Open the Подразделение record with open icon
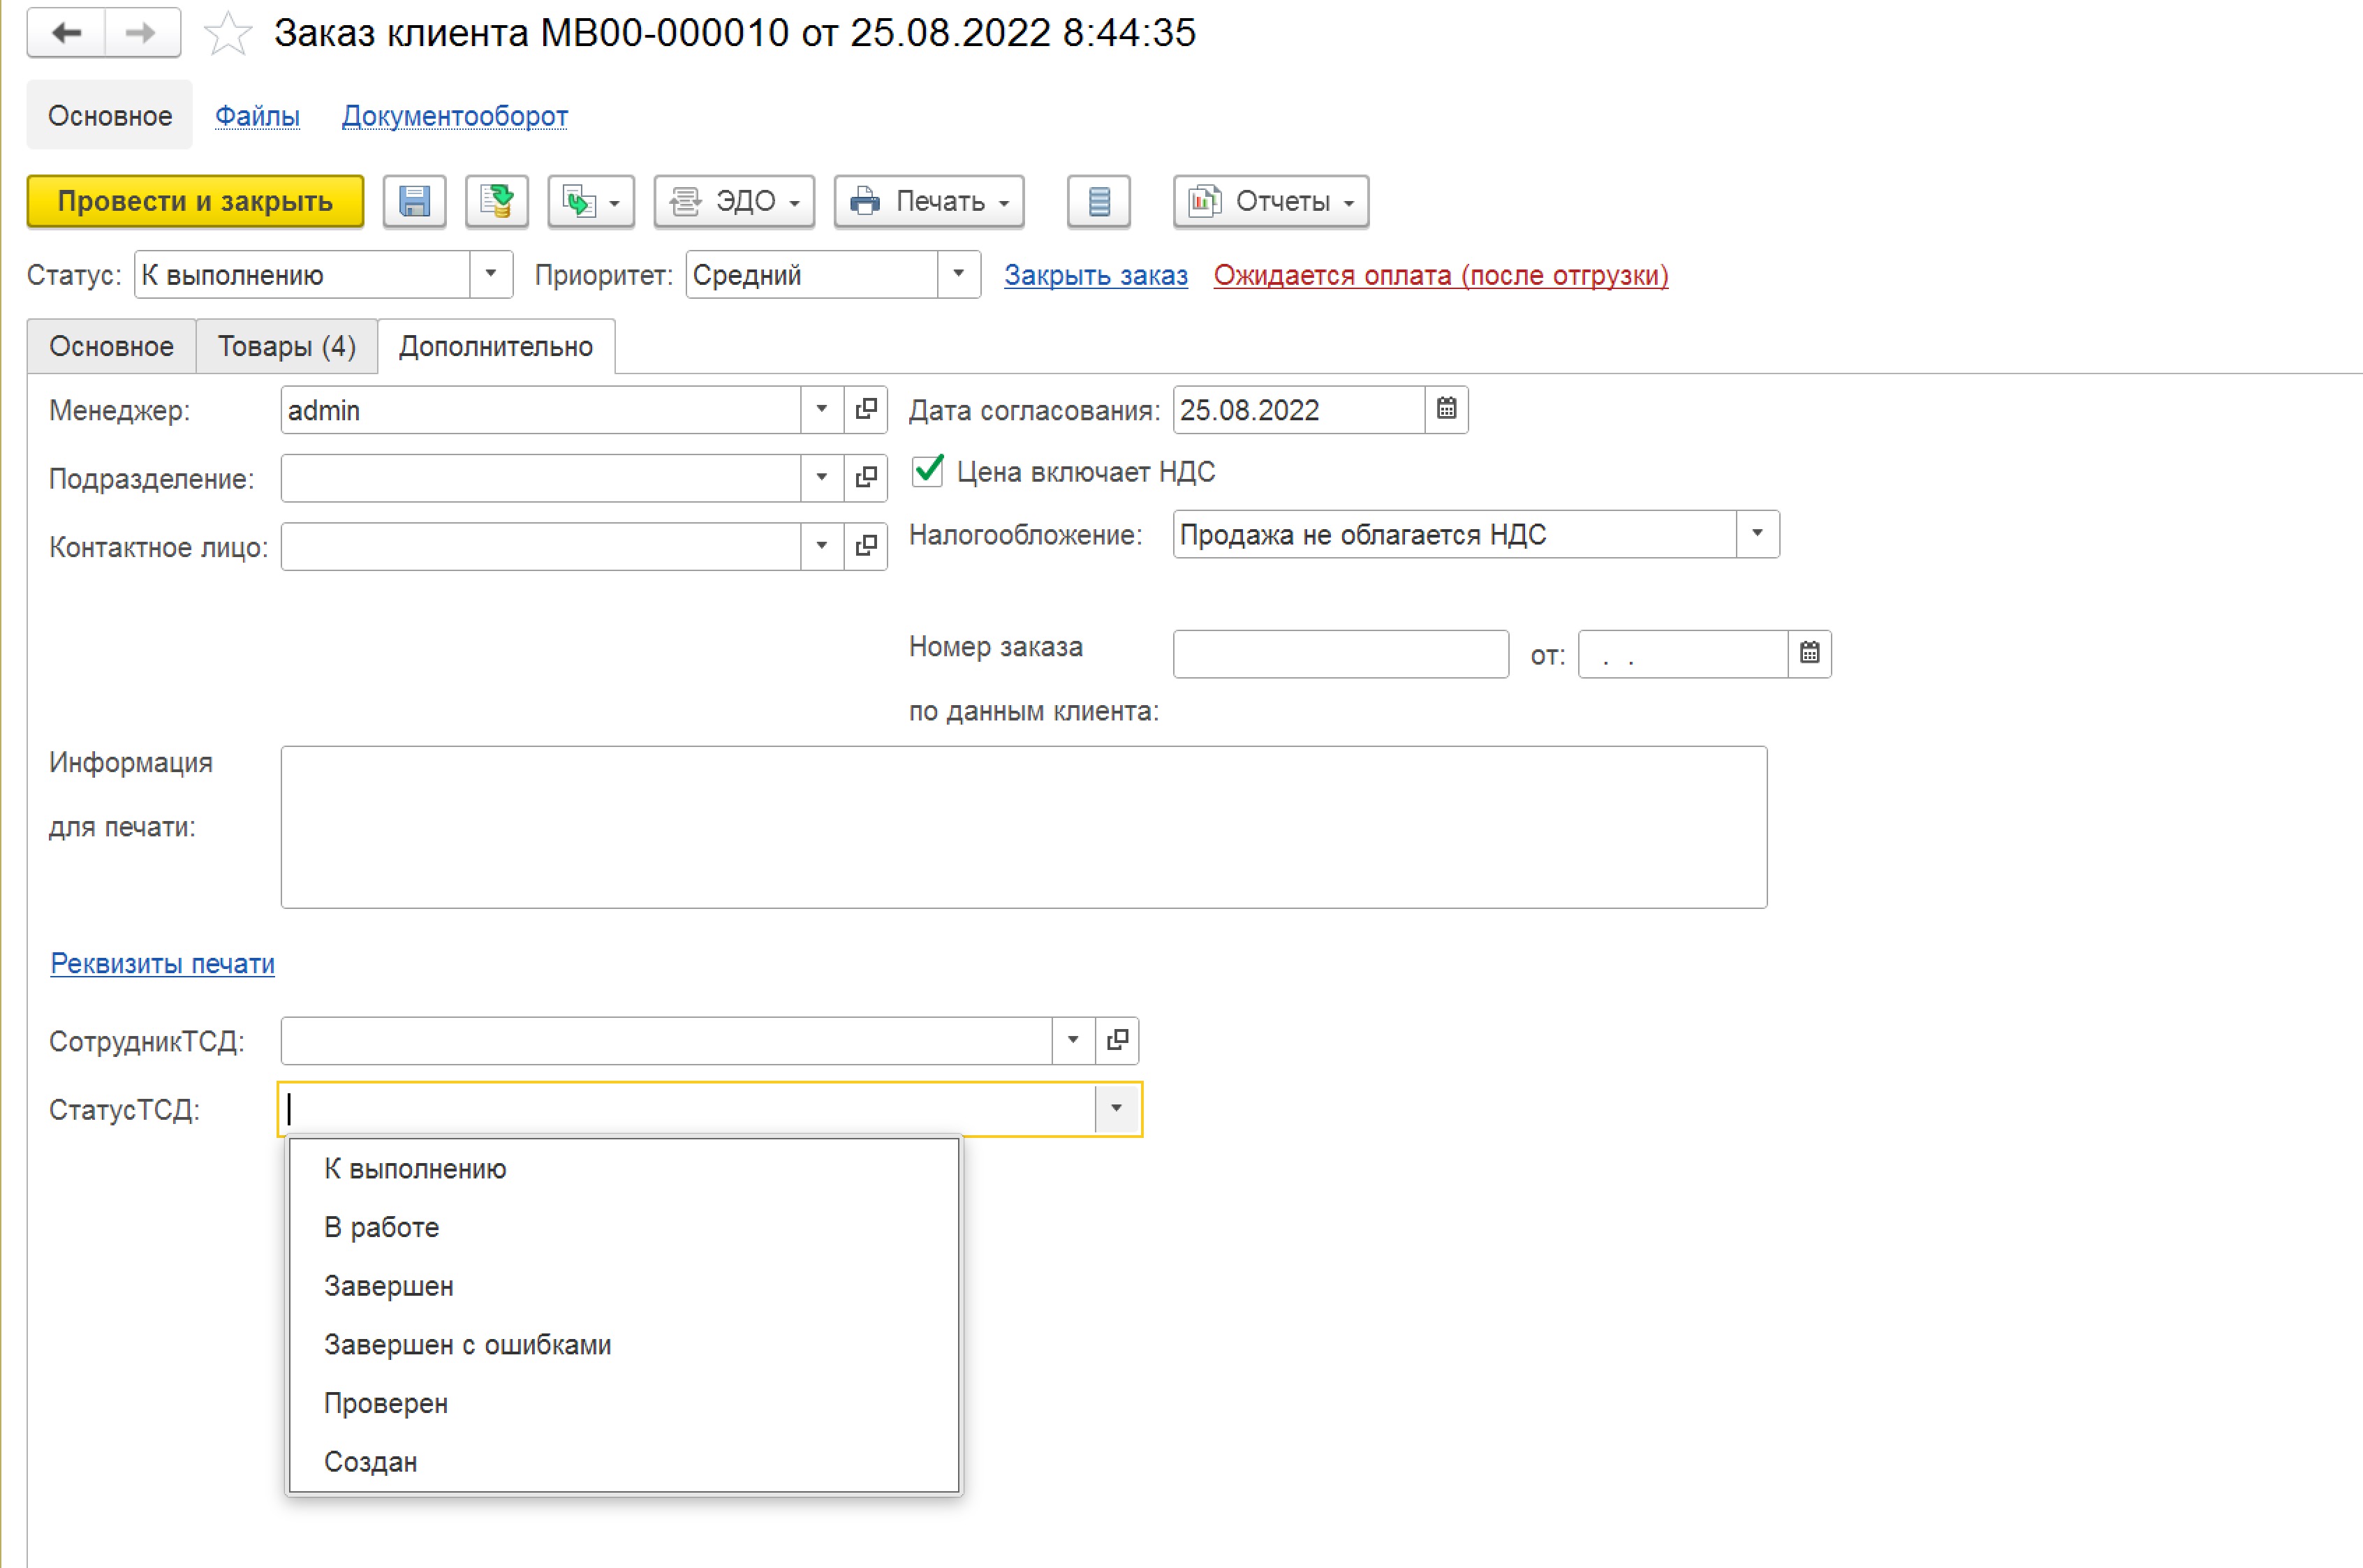The height and width of the screenshot is (1568, 2363). [x=866, y=477]
